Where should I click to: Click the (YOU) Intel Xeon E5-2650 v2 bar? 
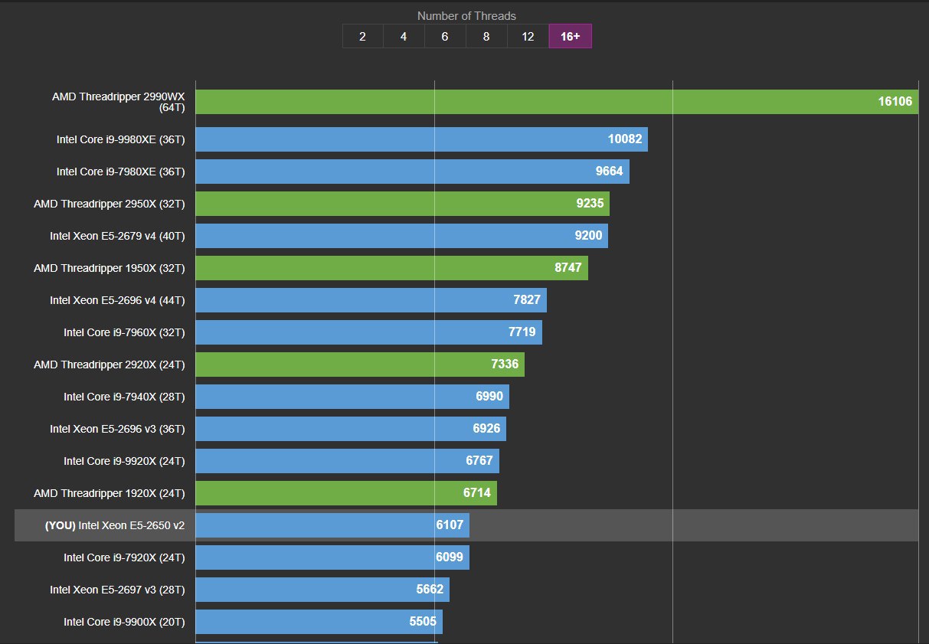(x=332, y=525)
